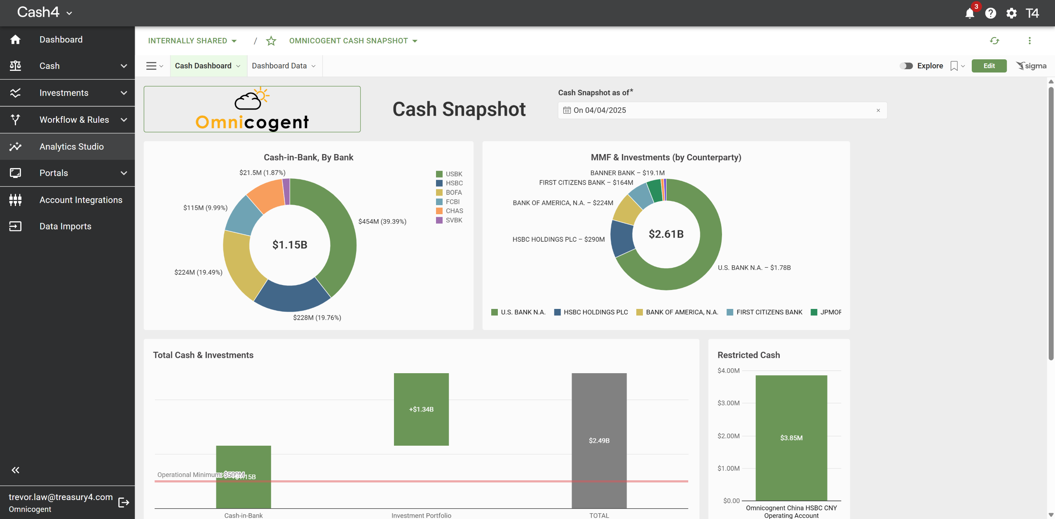The image size is (1055, 519).
Task: Open the bookmark icon menu
Action: click(954, 66)
